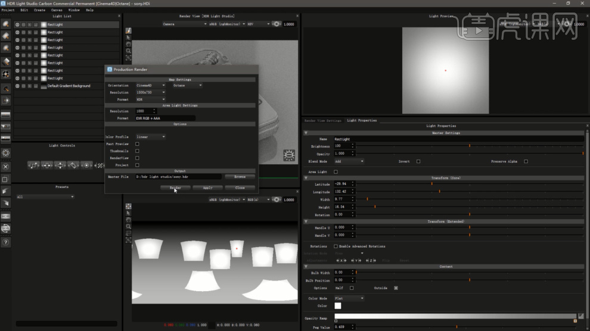The width and height of the screenshot is (590, 331).
Task: Select the pointer tool in the Render View toolbar
Action: [128, 37]
